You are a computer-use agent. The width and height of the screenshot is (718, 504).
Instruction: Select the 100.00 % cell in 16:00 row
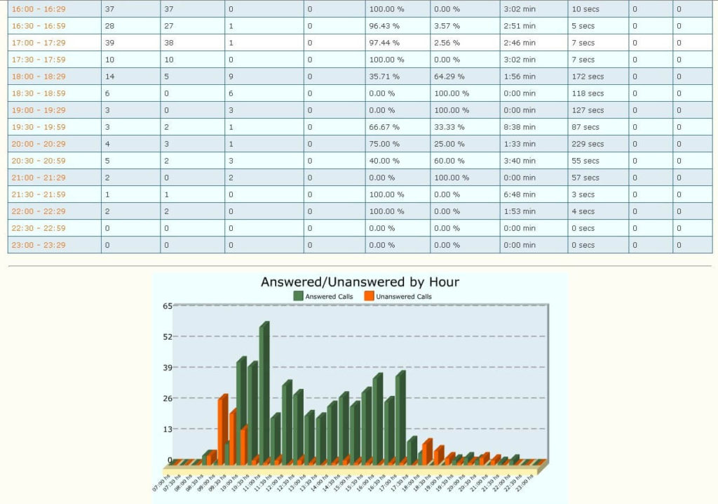(385, 8)
